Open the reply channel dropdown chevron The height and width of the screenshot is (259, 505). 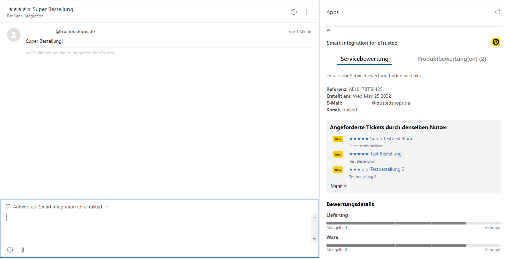coord(107,206)
